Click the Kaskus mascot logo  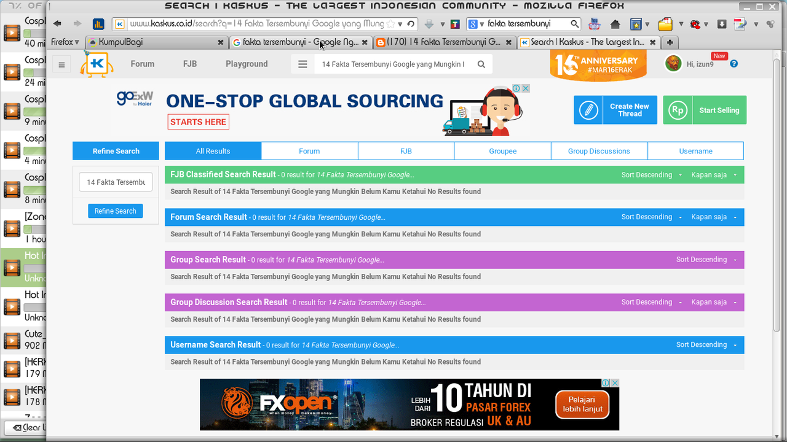97,64
